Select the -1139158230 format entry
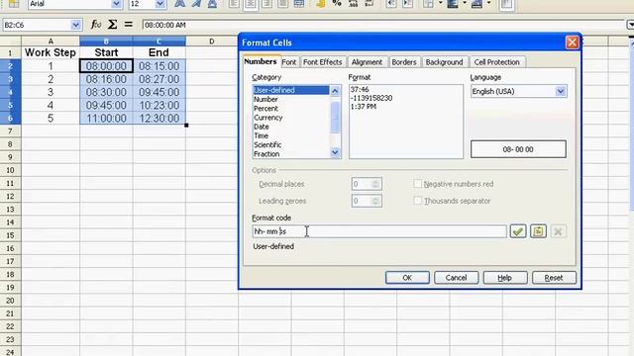The height and width of the screenshot is (356, 634). pyautogui.click(x=371, y=98)
